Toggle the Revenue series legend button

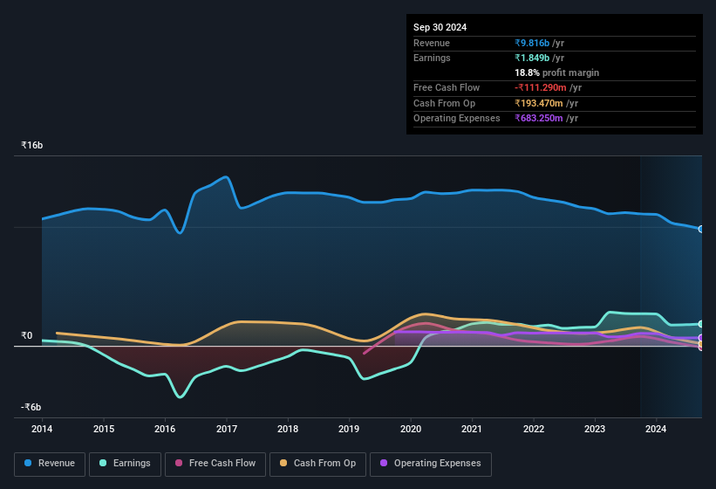click(x=50, y=464)
